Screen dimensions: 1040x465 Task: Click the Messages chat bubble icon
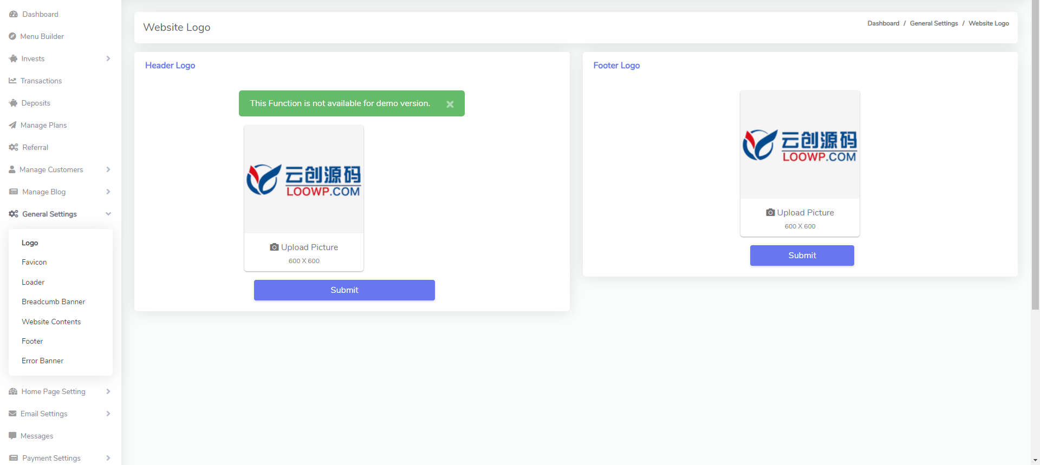12,436
